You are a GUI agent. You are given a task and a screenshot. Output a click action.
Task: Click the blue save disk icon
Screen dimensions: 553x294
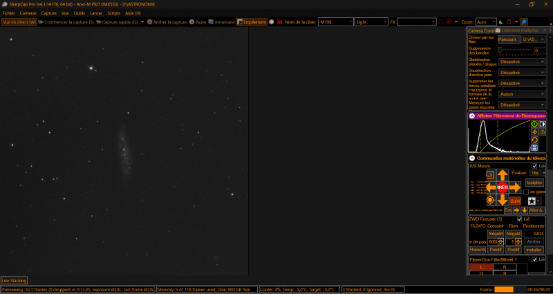534,147
